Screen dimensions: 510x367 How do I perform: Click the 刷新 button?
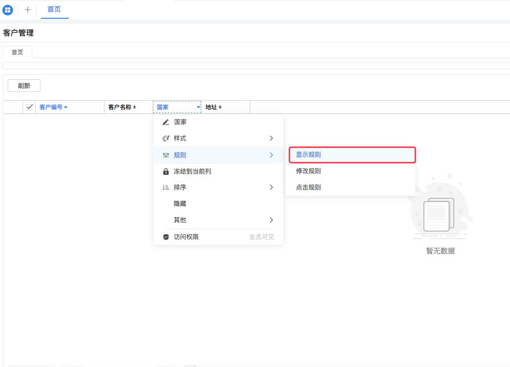(24, 85)
